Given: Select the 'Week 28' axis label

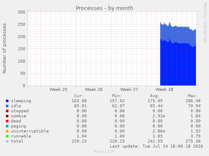Looking at the screenshot, I should click(x=164, y=90).
